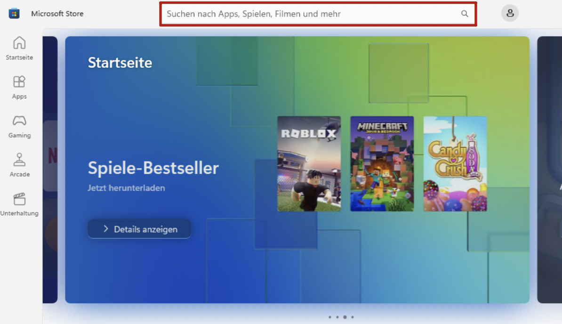
Task: Open the Gaming section in sidebar
Action: pyautogui.click(x=19, y=126)
